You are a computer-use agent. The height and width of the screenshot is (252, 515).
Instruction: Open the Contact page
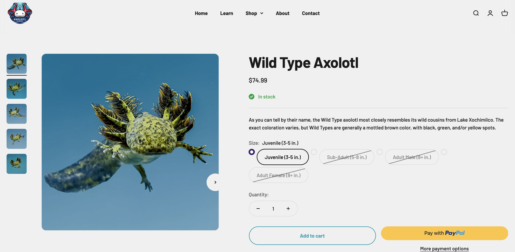point(311,13)
